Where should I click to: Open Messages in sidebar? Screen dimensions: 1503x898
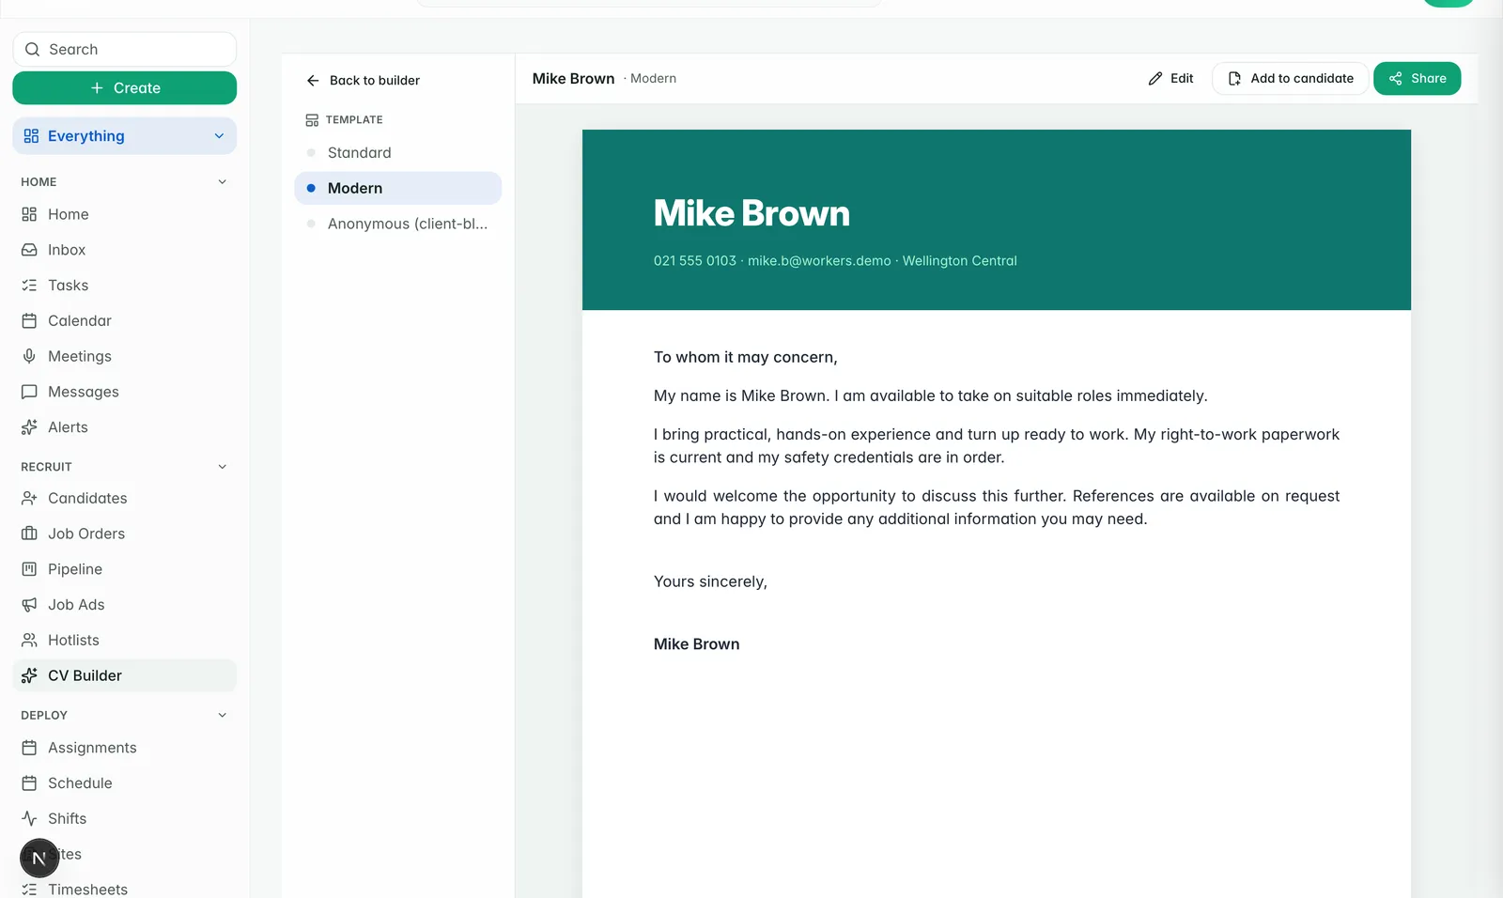point(125,392)
